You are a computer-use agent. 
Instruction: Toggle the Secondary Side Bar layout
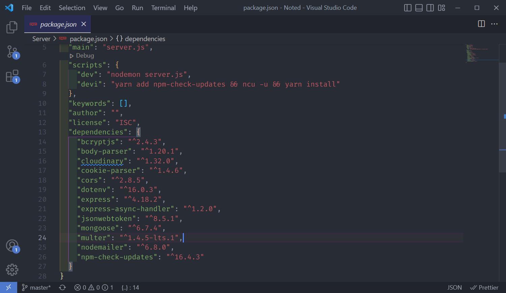(430, 8)
